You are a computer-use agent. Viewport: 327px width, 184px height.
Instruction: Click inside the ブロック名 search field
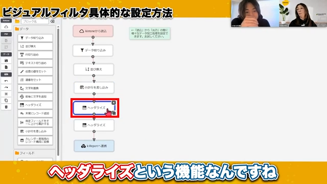35,21
